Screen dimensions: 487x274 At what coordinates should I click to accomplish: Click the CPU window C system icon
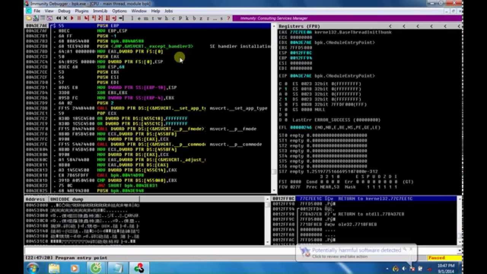[x=28, y=11]
